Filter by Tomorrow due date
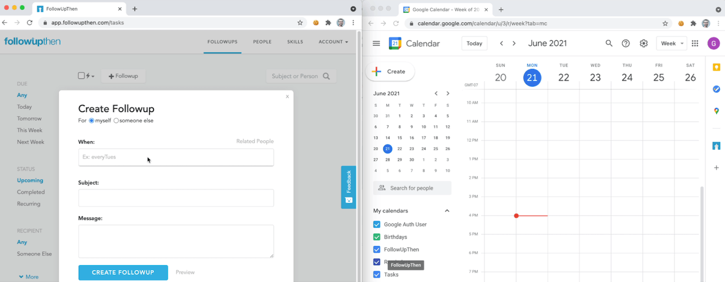725x282 pixels. 29,118
